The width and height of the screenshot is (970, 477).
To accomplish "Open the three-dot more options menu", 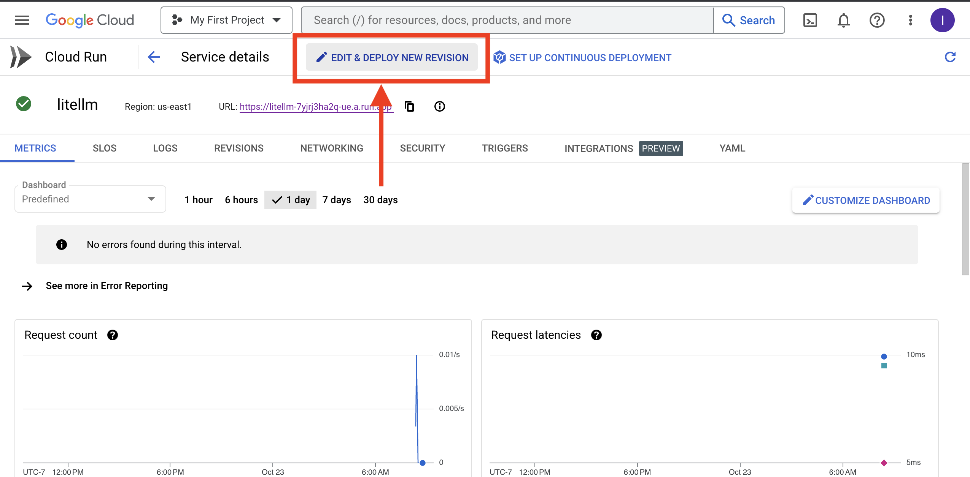I will pos(910,20).
